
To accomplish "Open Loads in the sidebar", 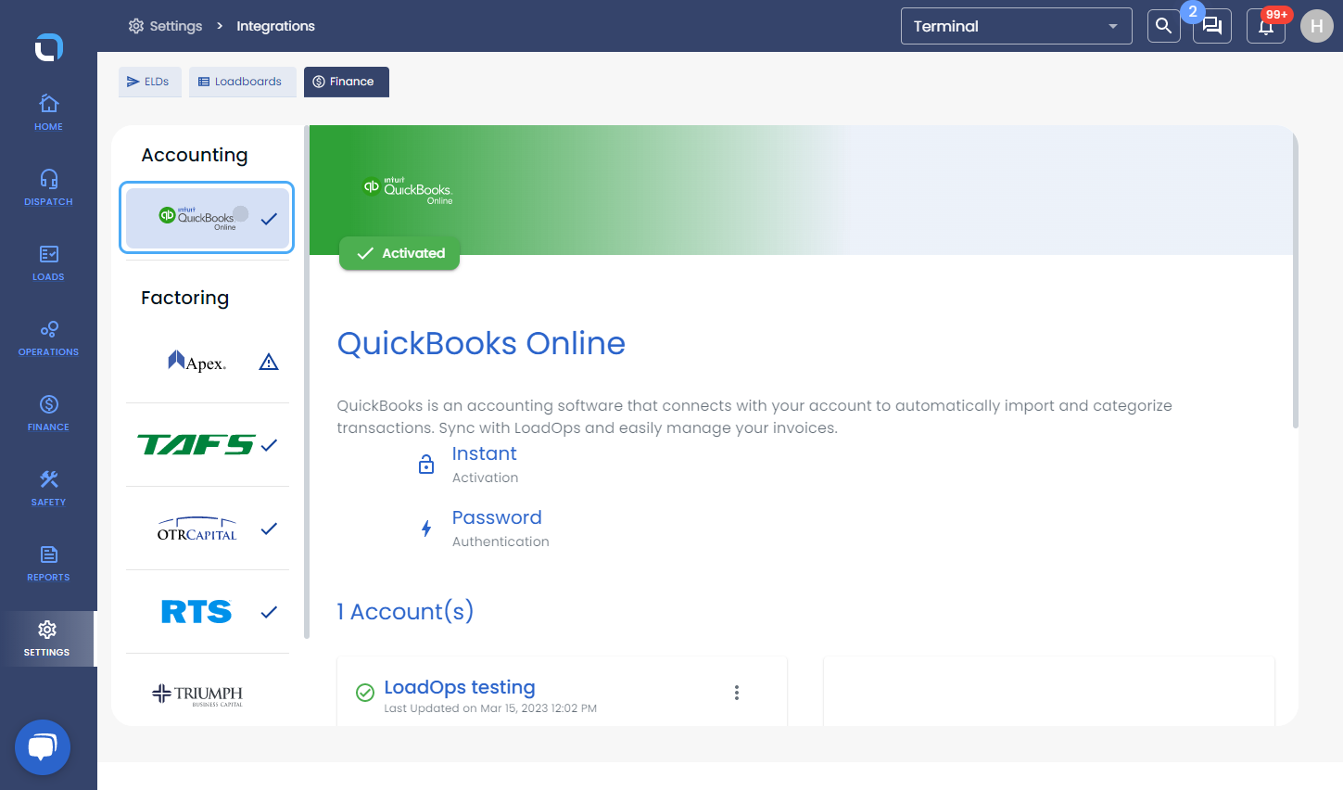I will (48, 262).
